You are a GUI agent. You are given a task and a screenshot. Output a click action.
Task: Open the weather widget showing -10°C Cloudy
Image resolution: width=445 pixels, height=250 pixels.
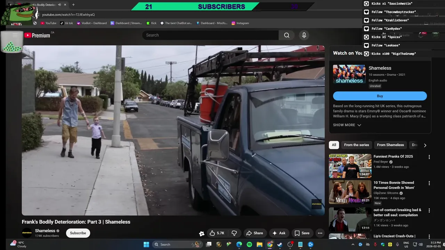coord(18,244)
